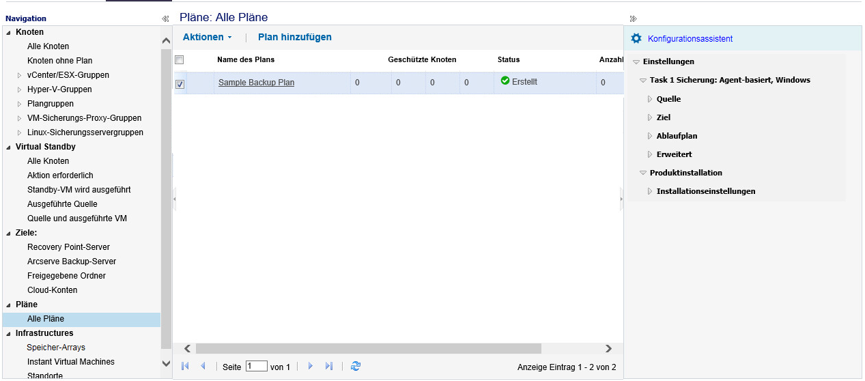
Task: Collapse the Navigation panel with double-arrow icon
Action: click(165, 19)
